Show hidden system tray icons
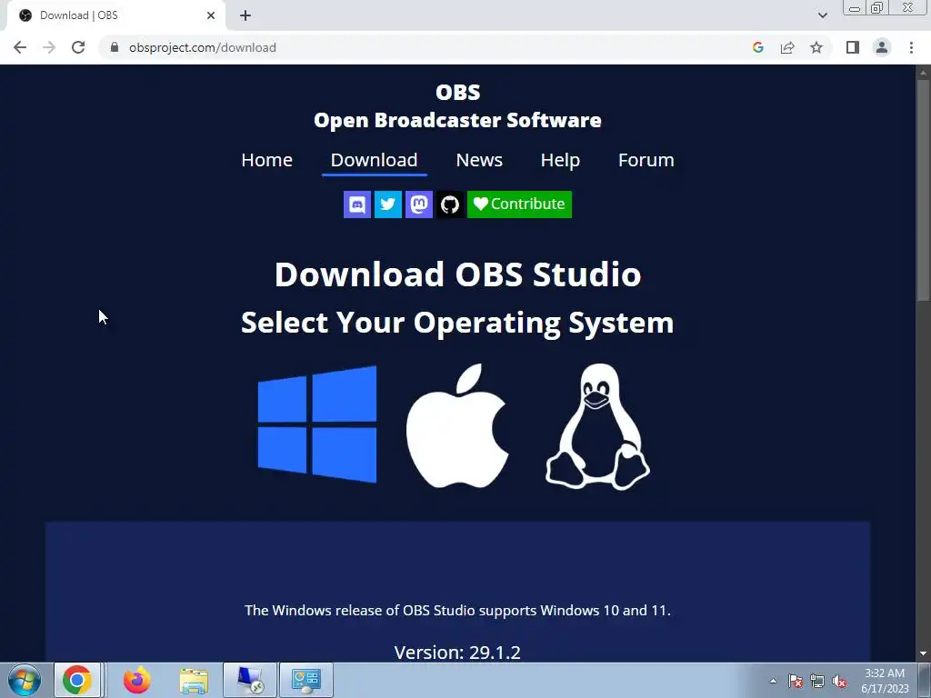Image resolution: width=931 pixels, height=698 pixels. [x=773, y=681]
